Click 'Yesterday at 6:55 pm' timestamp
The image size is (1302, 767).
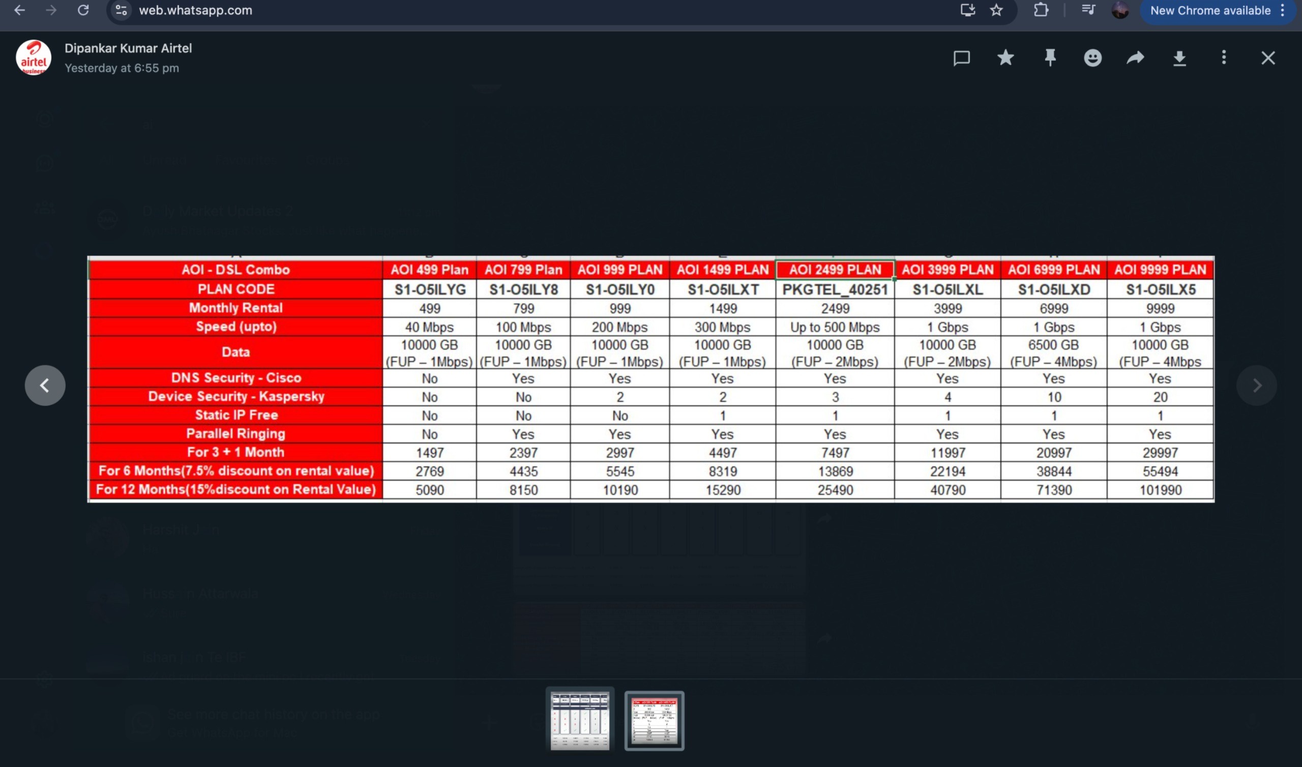pos(122,68)
